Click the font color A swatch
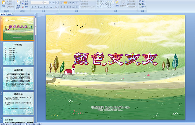 [56, 7]
